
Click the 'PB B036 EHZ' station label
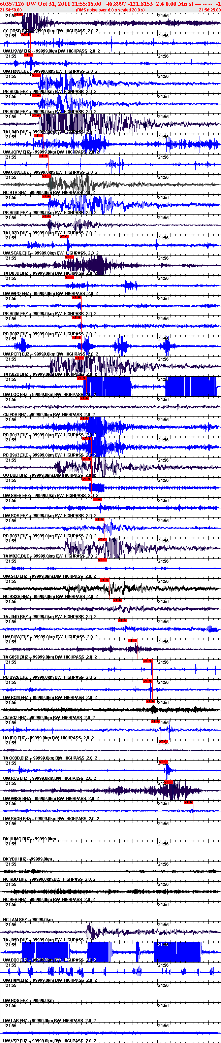point(16,112)
